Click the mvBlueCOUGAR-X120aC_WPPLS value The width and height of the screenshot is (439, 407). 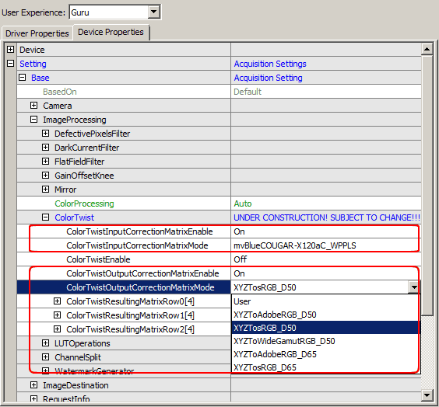(x=295, y=245)
